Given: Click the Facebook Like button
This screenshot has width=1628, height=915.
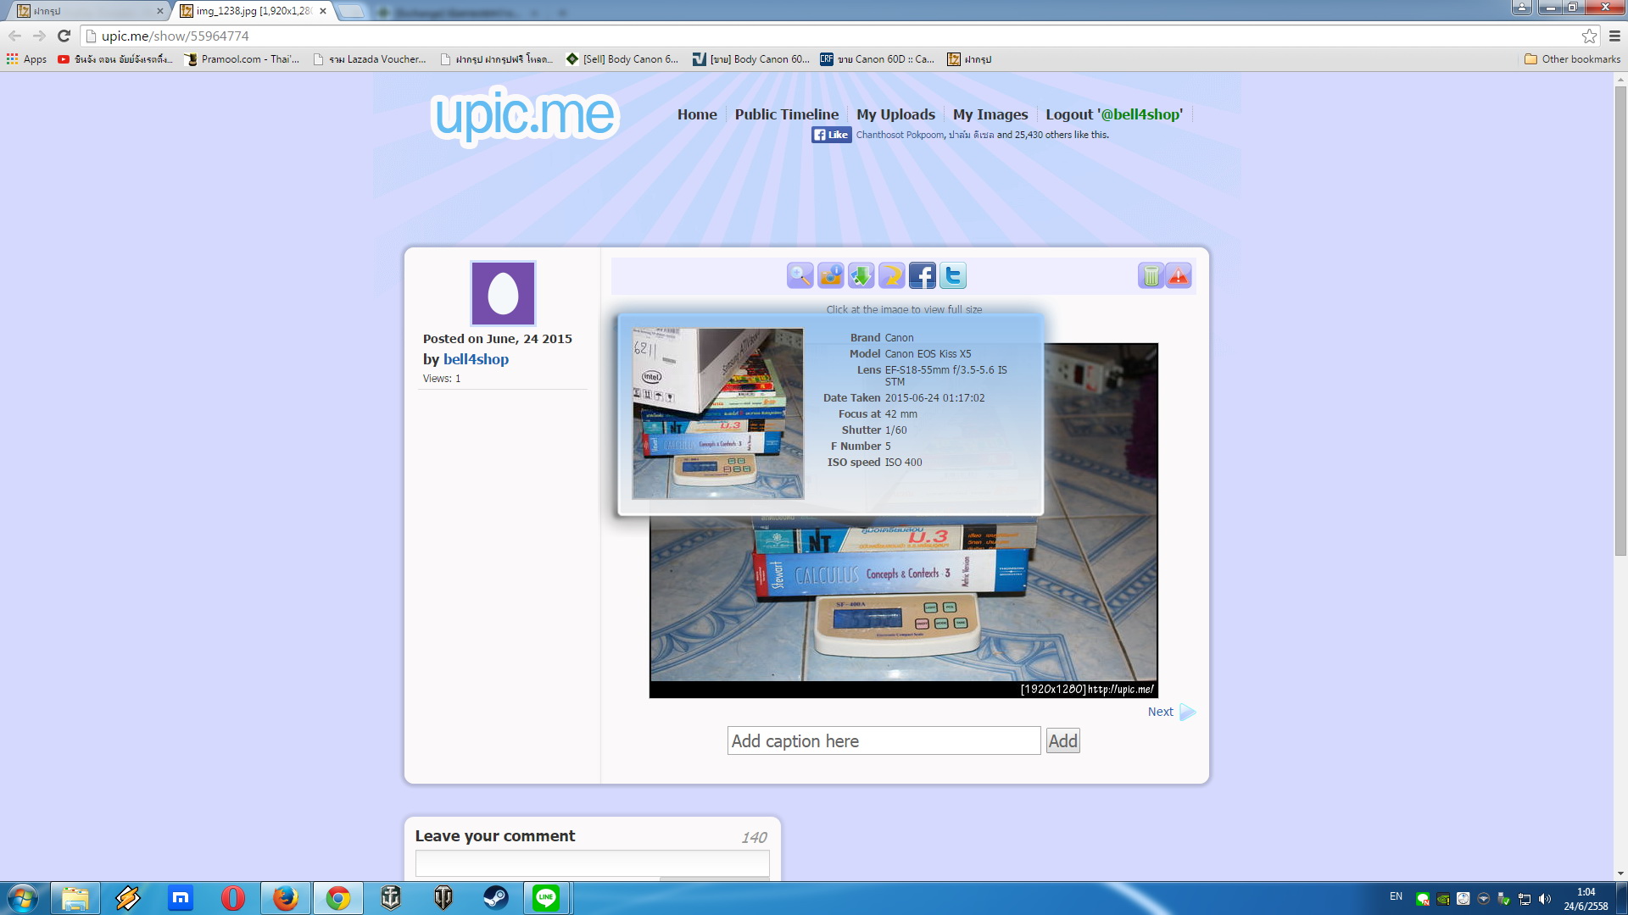Looking at the screenshot, I should tap(831, 135).
